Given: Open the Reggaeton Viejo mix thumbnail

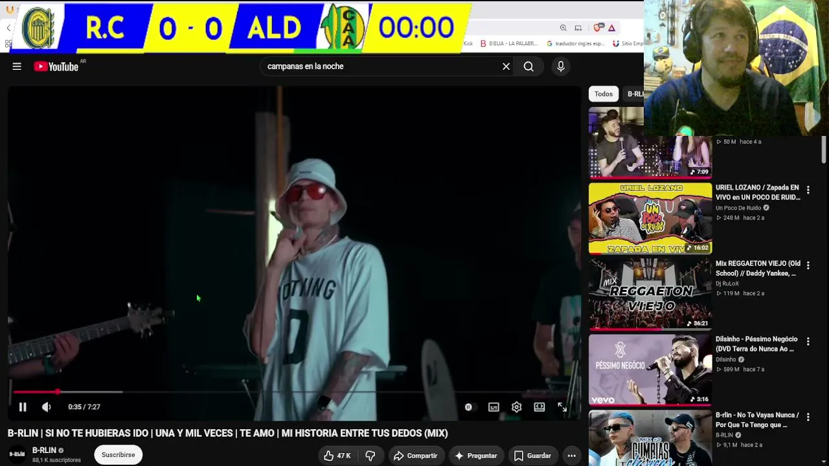Looking at the screenshot, I should pyautogui.click(x=650, y=294).
